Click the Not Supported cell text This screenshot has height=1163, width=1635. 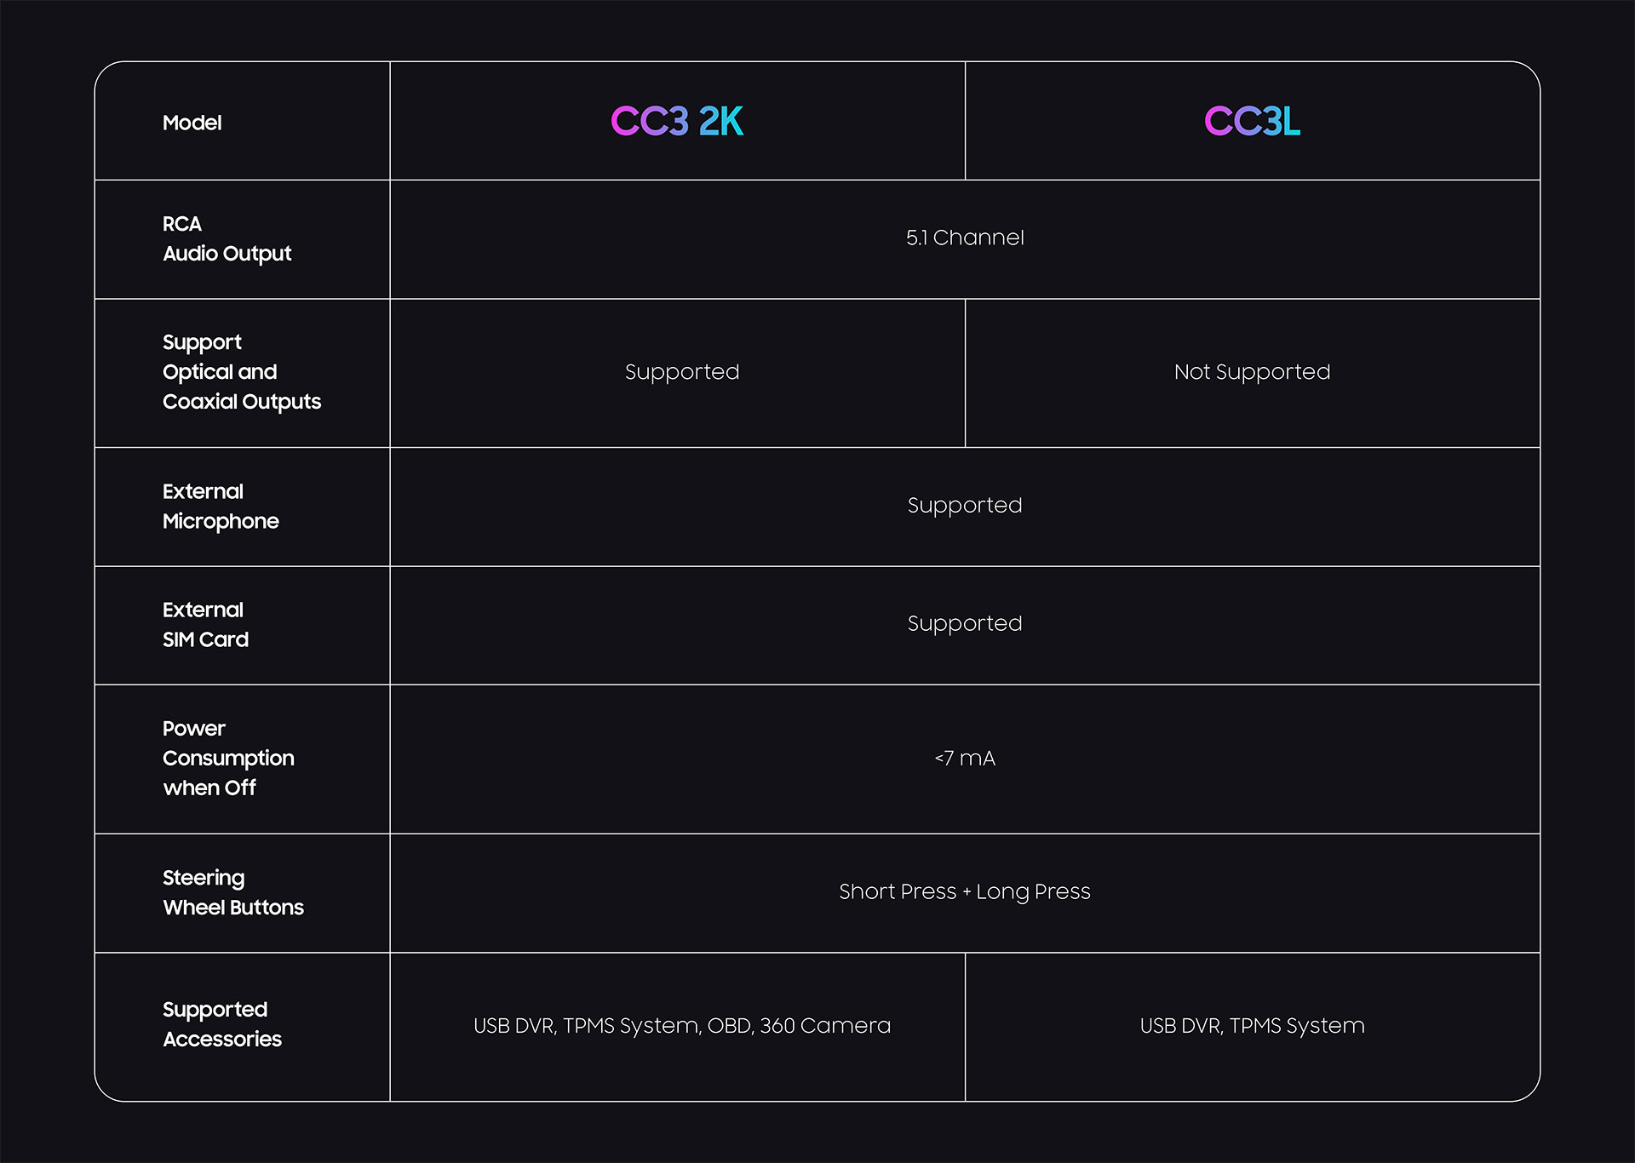click(1252, 372)
